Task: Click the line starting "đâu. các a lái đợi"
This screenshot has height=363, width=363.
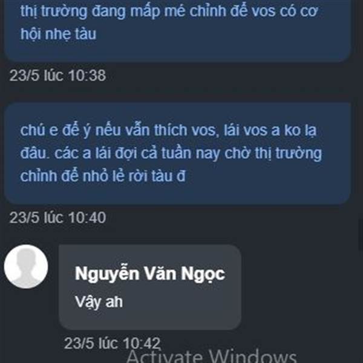Action: coord(171,154)
